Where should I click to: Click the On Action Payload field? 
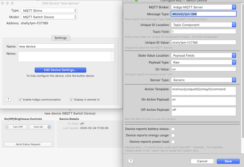tap(204, 101)
